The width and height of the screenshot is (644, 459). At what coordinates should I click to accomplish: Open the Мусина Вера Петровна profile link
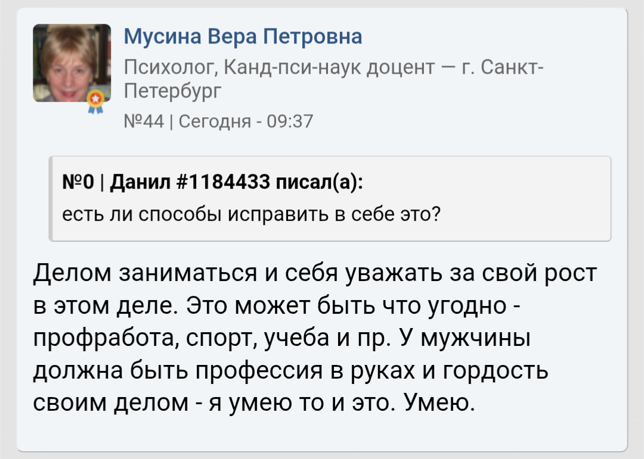click(243, 37)
